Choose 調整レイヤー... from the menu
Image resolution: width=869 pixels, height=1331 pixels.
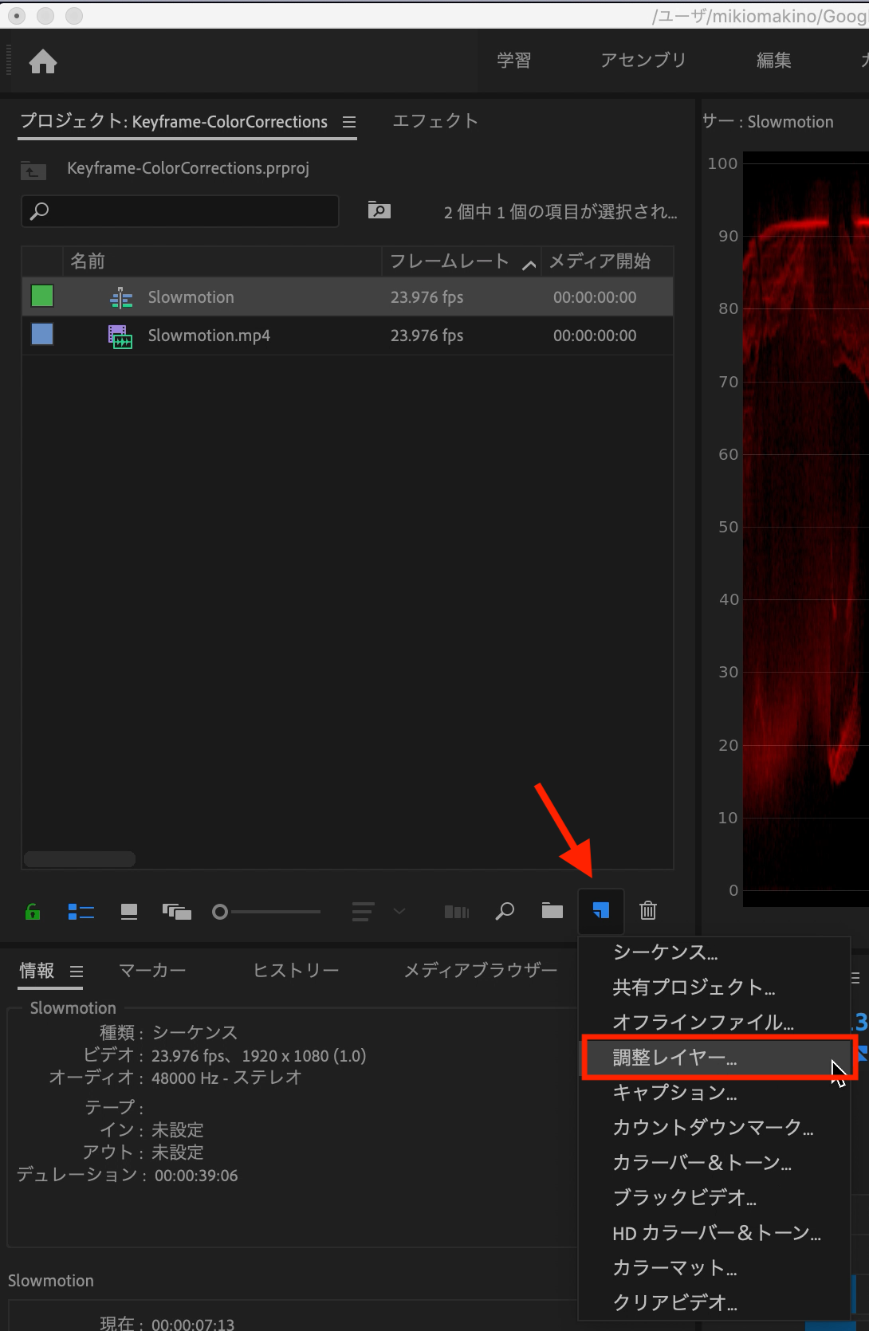(714, 1058)
